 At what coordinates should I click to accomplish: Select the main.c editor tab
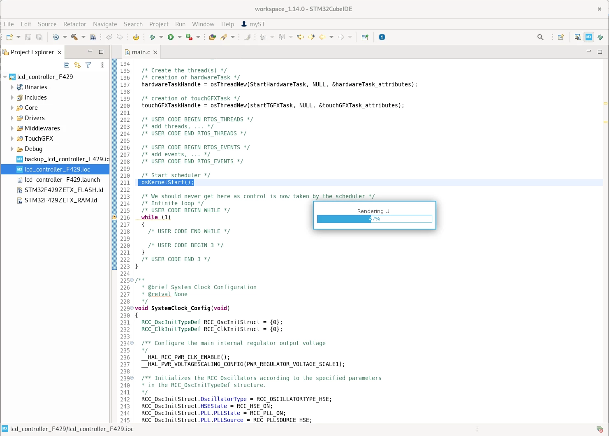point(141,52)
